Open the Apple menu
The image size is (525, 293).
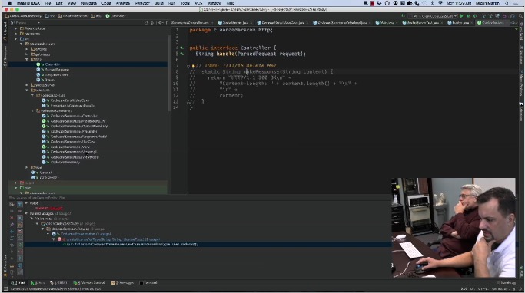pos(10,3)
